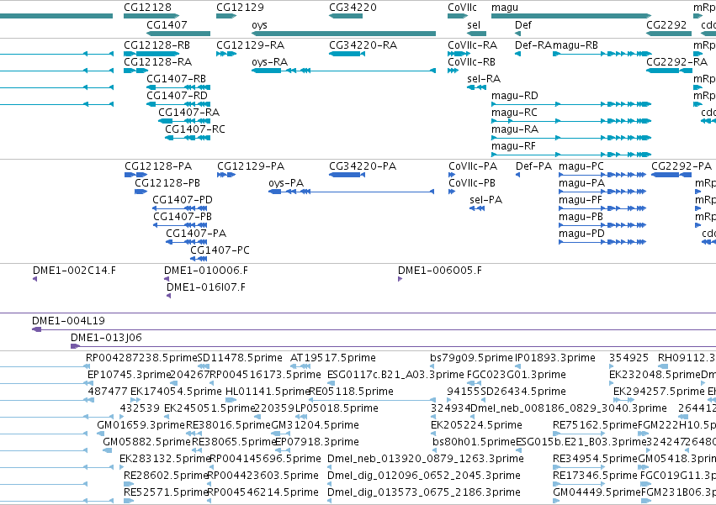
Task: Select transcript CG34220-RA
Action: pyautogui.click(x=363, y=45)
